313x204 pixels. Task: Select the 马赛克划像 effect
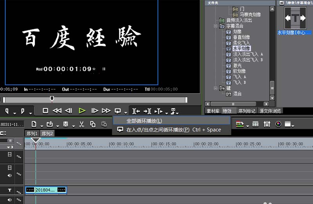(250, 15)
